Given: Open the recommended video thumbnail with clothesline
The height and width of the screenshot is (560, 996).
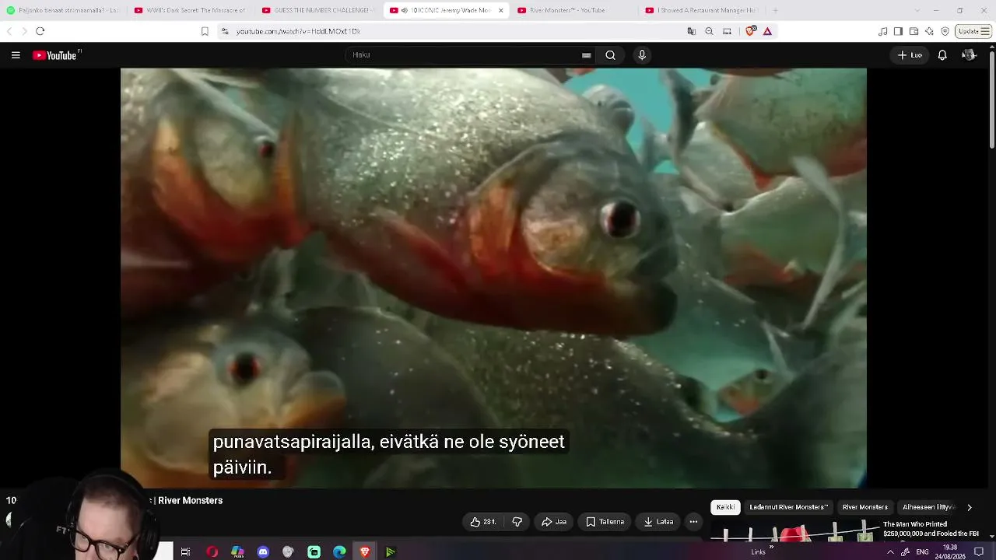Looking at the screenshot, I should point(794,530).
